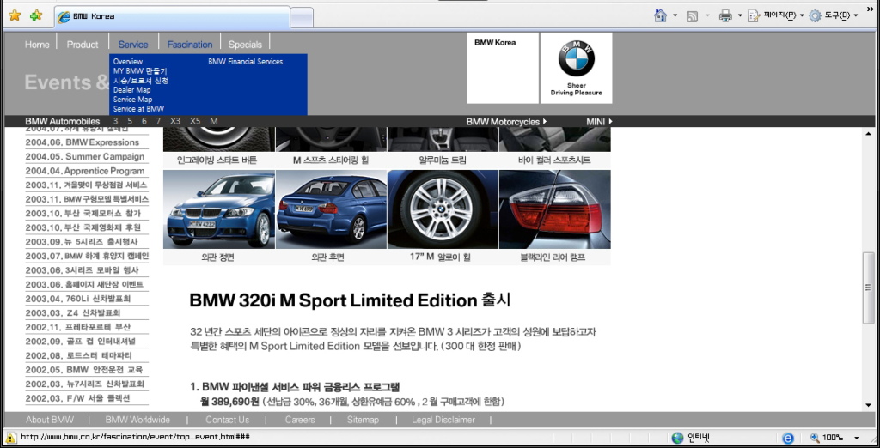
Task: Open 2003.10. 부산 국제모터쇼 참가 event
Action: (83, 214)
